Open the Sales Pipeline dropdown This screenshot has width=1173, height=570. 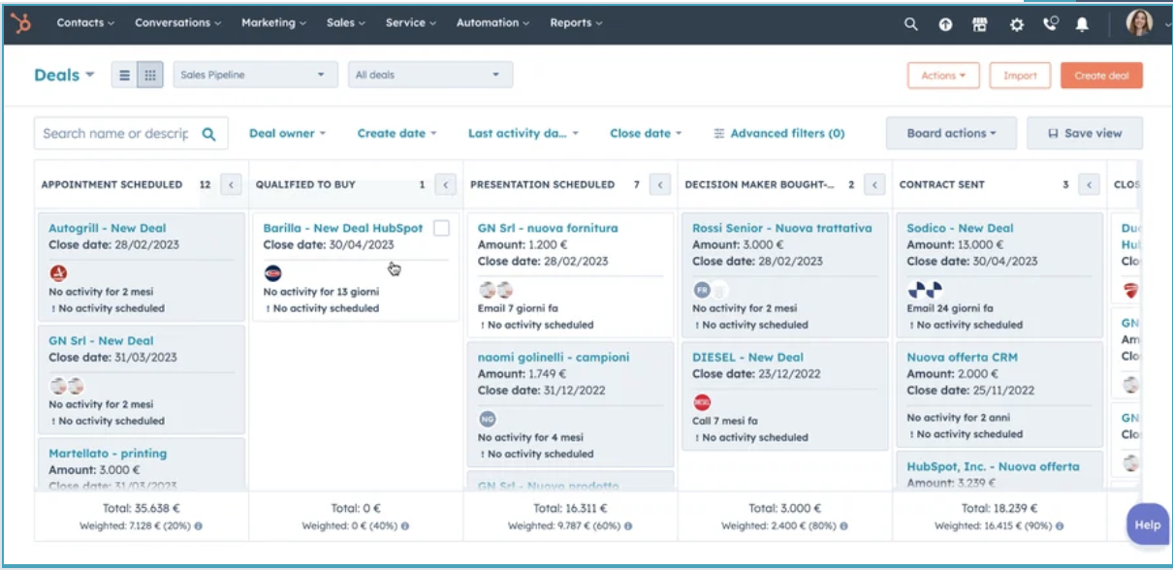click(255, 75)
